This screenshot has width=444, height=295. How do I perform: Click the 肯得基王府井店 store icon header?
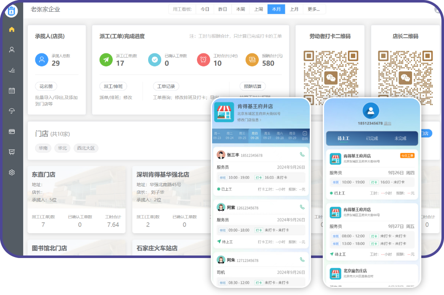tap(224, 112)
